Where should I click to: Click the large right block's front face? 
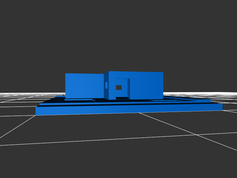[146, 86]
